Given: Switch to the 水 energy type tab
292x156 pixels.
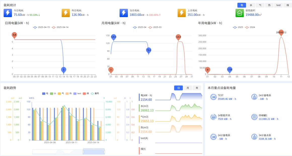Looking at the screenshot, I should 251,5.
